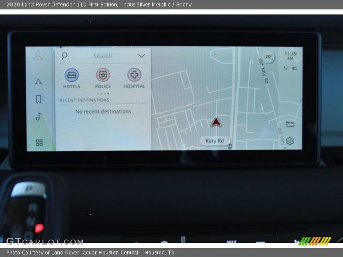Tap the Old Katy Rd map label
This screenshot has width=343, height=257.
[x=264, y=71]
